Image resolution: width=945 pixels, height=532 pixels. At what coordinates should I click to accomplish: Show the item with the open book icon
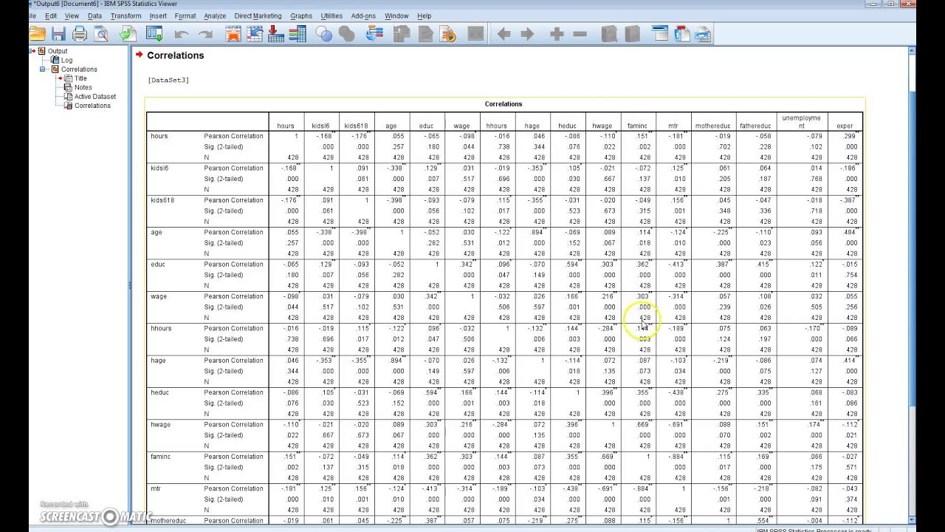click(609, 33)
